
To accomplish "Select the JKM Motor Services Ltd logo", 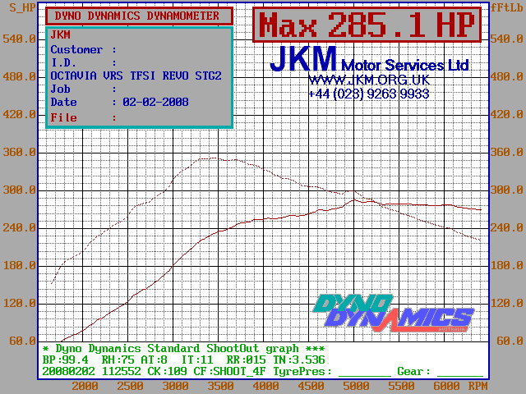I will point(369,59).
